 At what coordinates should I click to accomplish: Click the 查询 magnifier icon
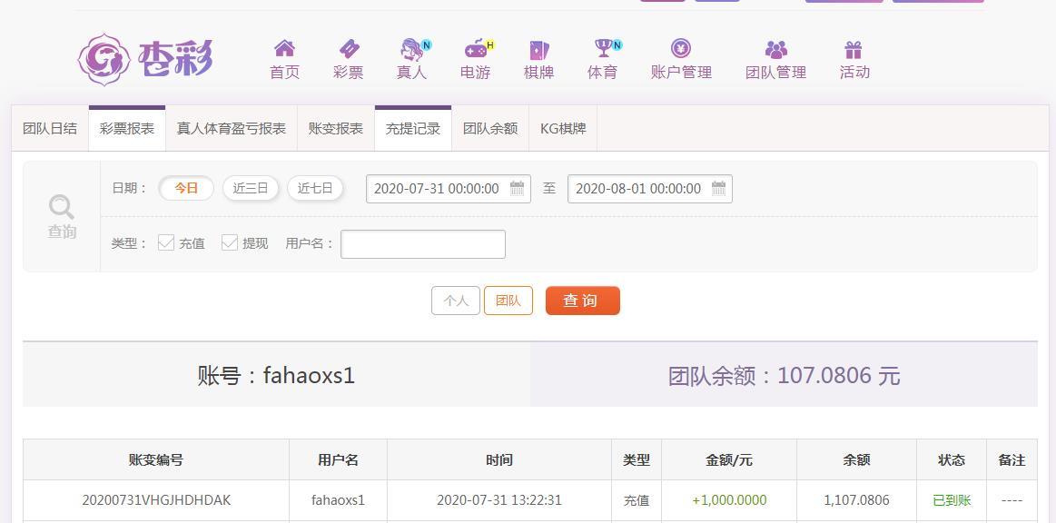pyautogui.click(x=61, y=207)
